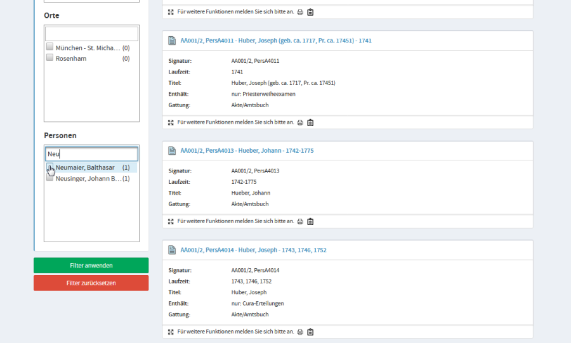Click document icon beside Hueber, Johann title
Screen dimensions: 571x343
[171, 151]
